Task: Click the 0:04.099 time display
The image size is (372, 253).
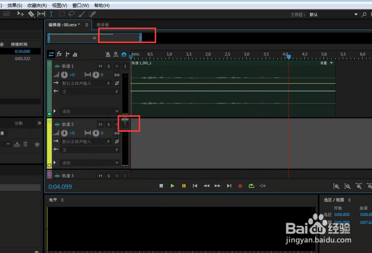Action: pyautogui.click(x=60, y=186)
